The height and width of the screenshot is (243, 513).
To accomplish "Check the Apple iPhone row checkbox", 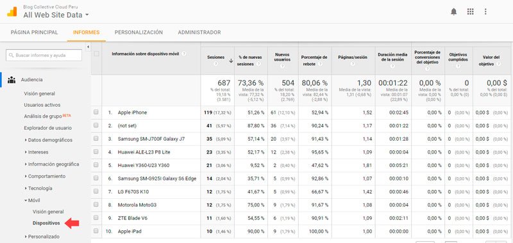I will tap(96, 112).
